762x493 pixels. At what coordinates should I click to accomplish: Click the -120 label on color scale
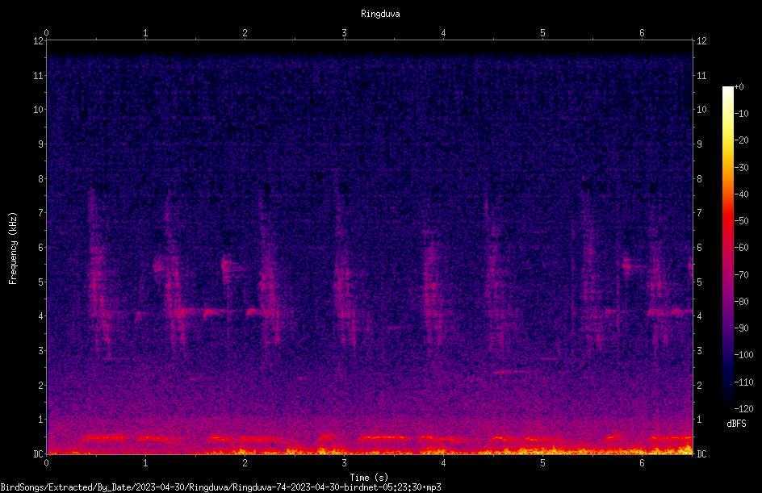tap(744, 408)
